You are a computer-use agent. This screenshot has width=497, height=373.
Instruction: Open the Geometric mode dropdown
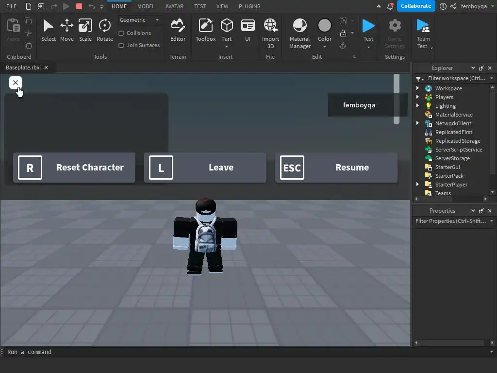[140, 20]
